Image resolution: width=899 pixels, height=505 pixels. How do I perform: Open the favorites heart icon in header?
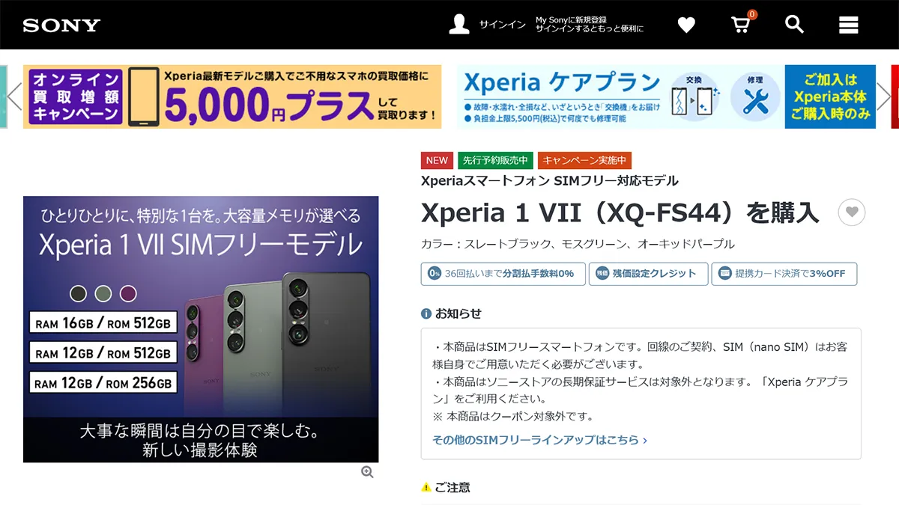686,25
